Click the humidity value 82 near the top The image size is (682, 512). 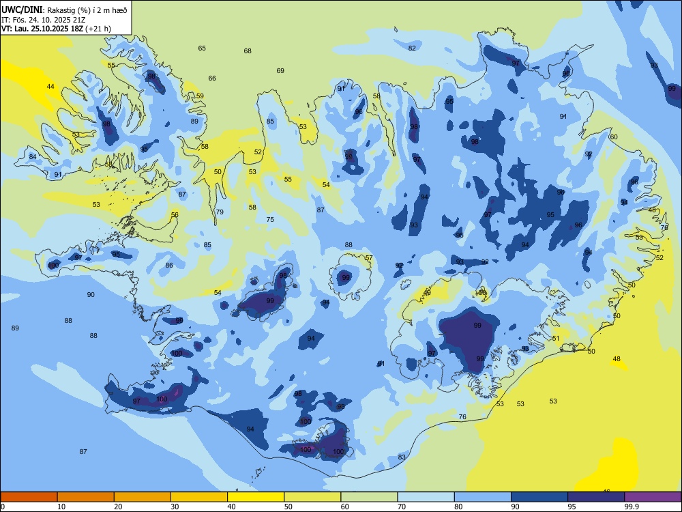pyautogui.click(x=412, y=48)
